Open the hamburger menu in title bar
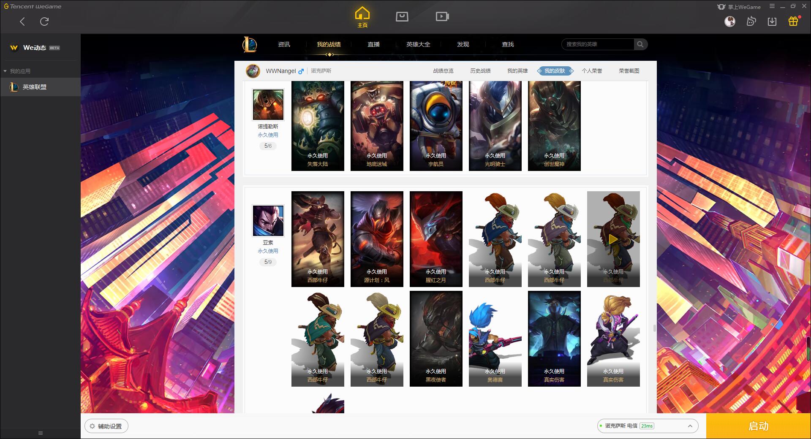The width and height of the screenshot is (811, 439). click(x=772, y=6)
